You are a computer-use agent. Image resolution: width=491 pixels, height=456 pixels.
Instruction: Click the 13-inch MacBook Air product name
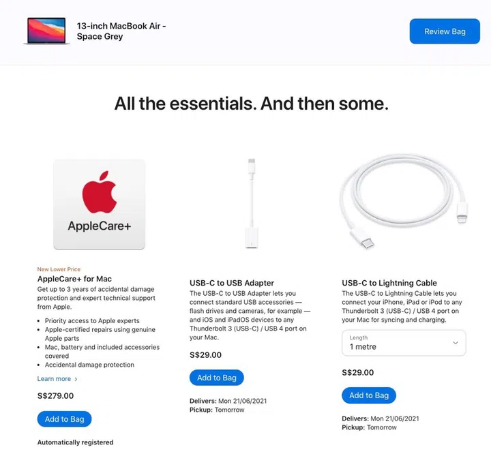pos(121,31)
